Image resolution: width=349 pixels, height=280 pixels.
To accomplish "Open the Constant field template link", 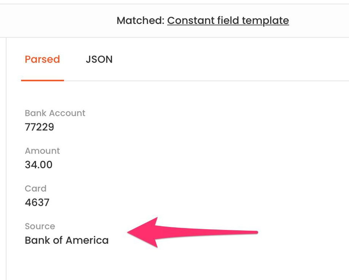I will pos(228,20).
